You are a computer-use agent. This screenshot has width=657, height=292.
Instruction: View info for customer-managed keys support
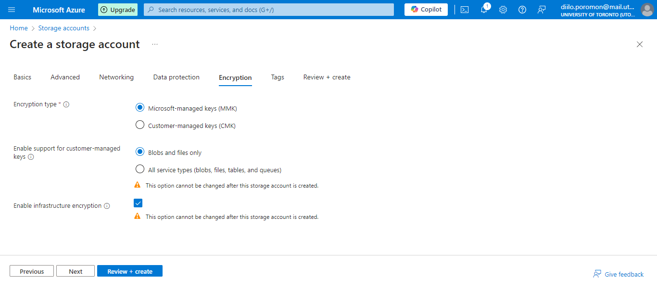pos(31,157)
